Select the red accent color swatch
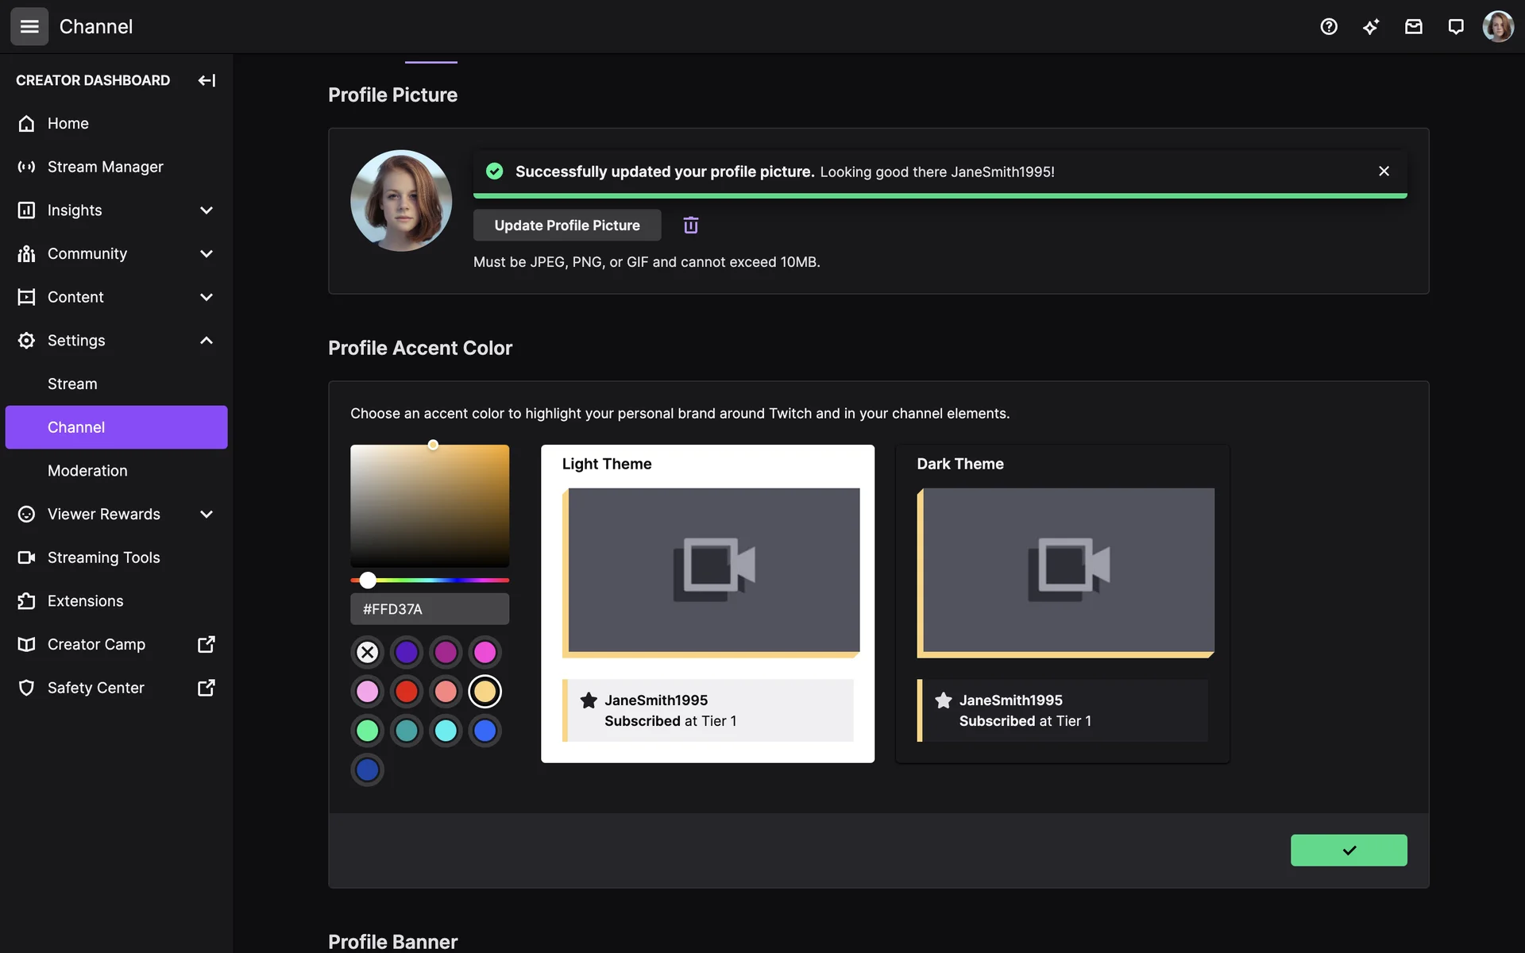The image size is (1525, 953). click(407, 692)
